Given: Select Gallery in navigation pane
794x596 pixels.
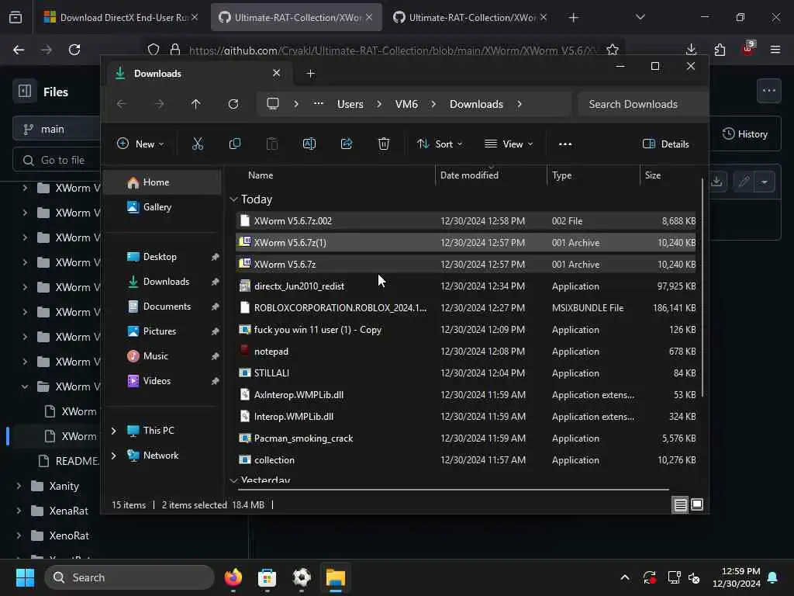Looking at the screenshot, I should (x=163, y=206).
